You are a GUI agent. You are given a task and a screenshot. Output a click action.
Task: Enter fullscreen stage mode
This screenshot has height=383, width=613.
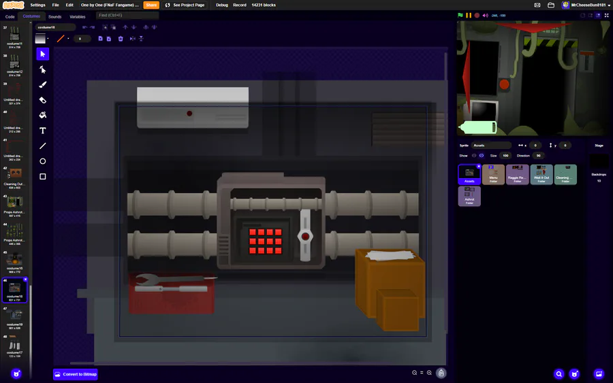pyautogui.click(x=606, y=15)
